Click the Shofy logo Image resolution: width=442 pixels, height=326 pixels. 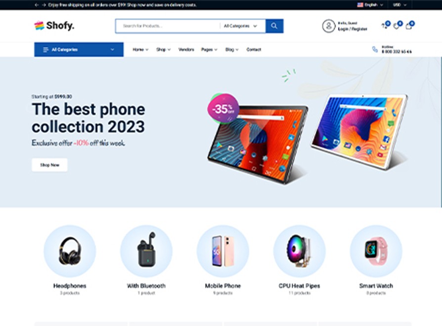click(x=54, y=26)
